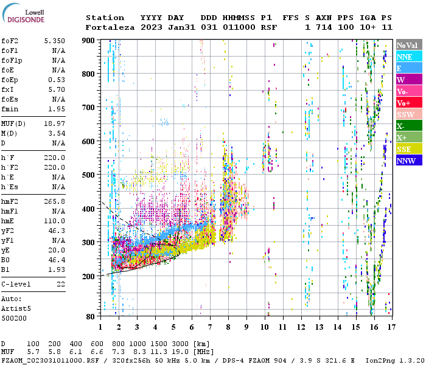Click the MUF value 5.7 in table

coord(33,352)
